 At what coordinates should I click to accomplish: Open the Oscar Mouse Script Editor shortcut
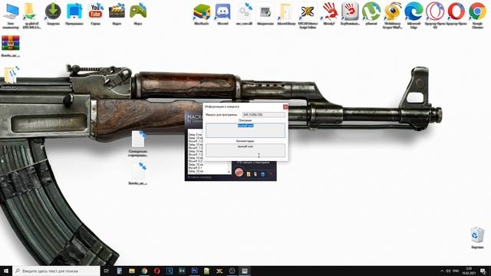pyautogui.click(x=308, y=15)
